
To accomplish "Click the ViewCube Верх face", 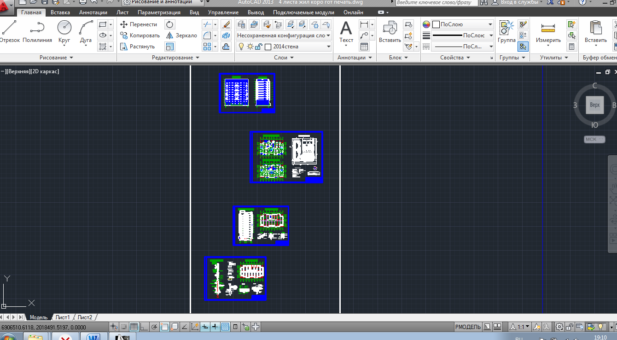I will coord(595,105).
